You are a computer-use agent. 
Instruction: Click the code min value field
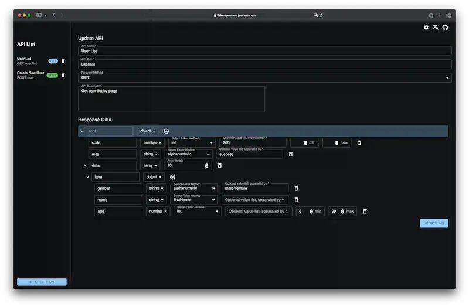point(304,142)
